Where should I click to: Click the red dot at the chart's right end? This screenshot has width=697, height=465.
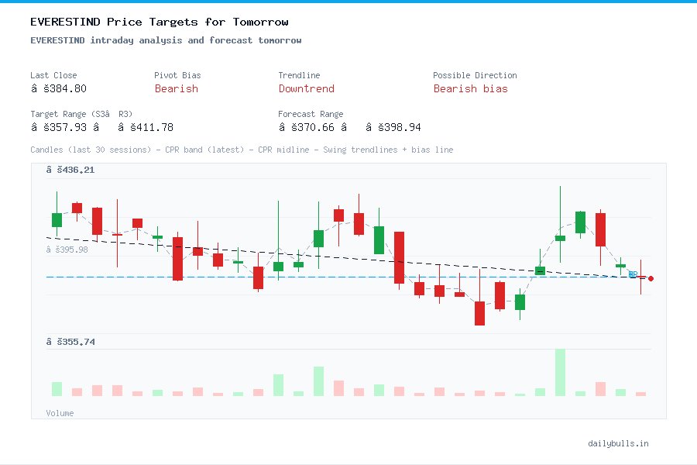651,278
